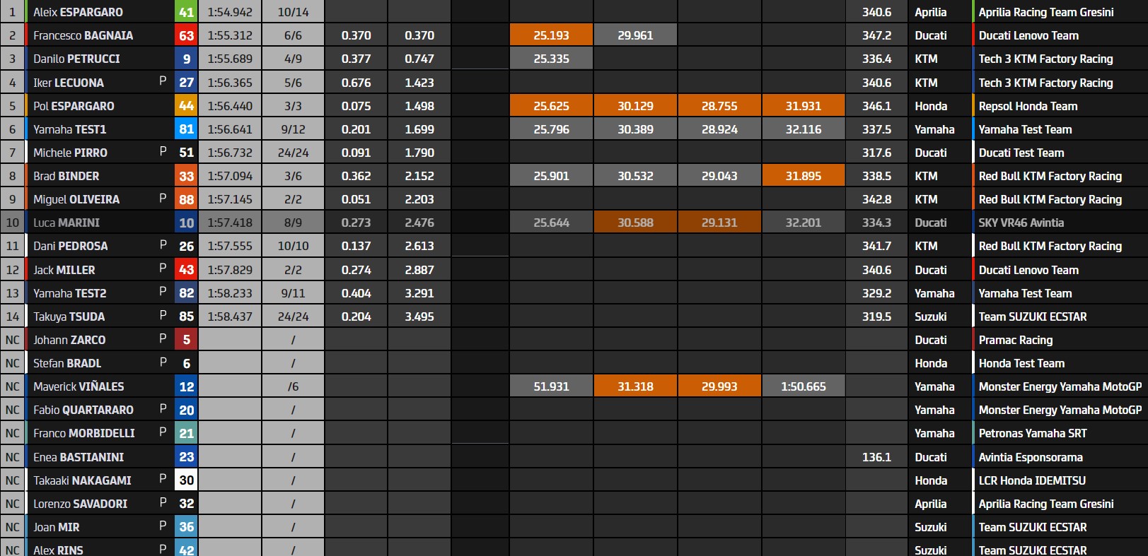
Task: Click highlighted Luca MARINI rider name
Action: (x=66, y=223)
